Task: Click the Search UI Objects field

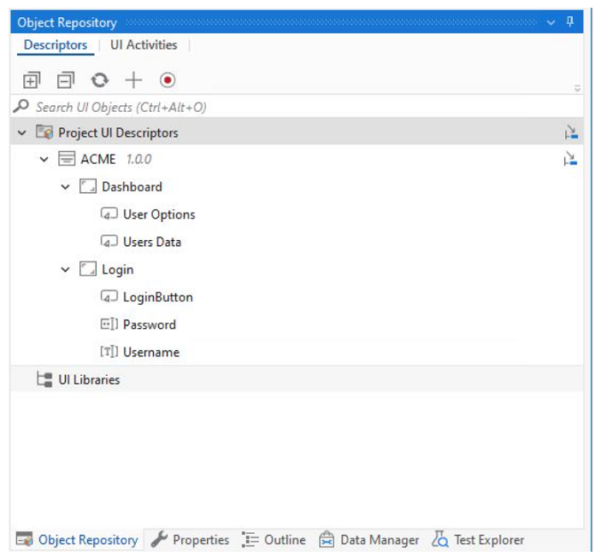Action: tap(291, 108)
